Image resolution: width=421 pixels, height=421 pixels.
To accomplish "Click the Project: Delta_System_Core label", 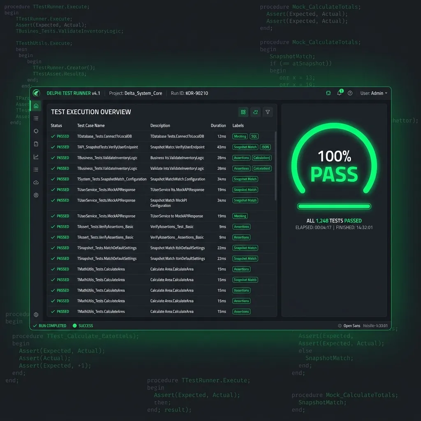I will [x=135, y=93].
